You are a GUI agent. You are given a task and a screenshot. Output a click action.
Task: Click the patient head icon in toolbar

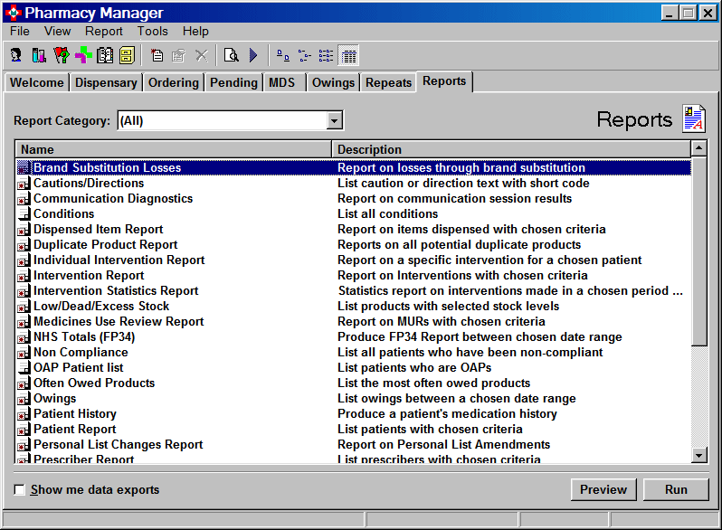point(16,55)
